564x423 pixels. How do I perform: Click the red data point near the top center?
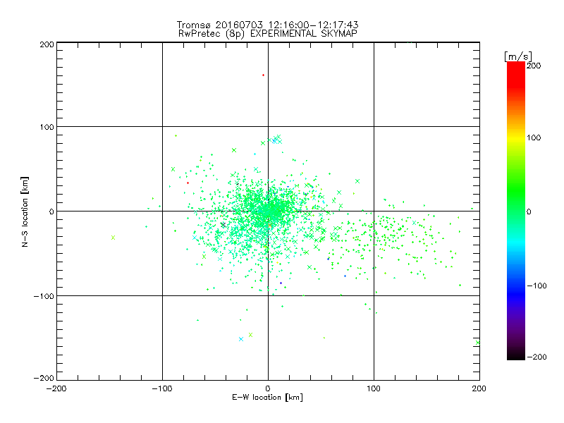click(x=263, y=75)
